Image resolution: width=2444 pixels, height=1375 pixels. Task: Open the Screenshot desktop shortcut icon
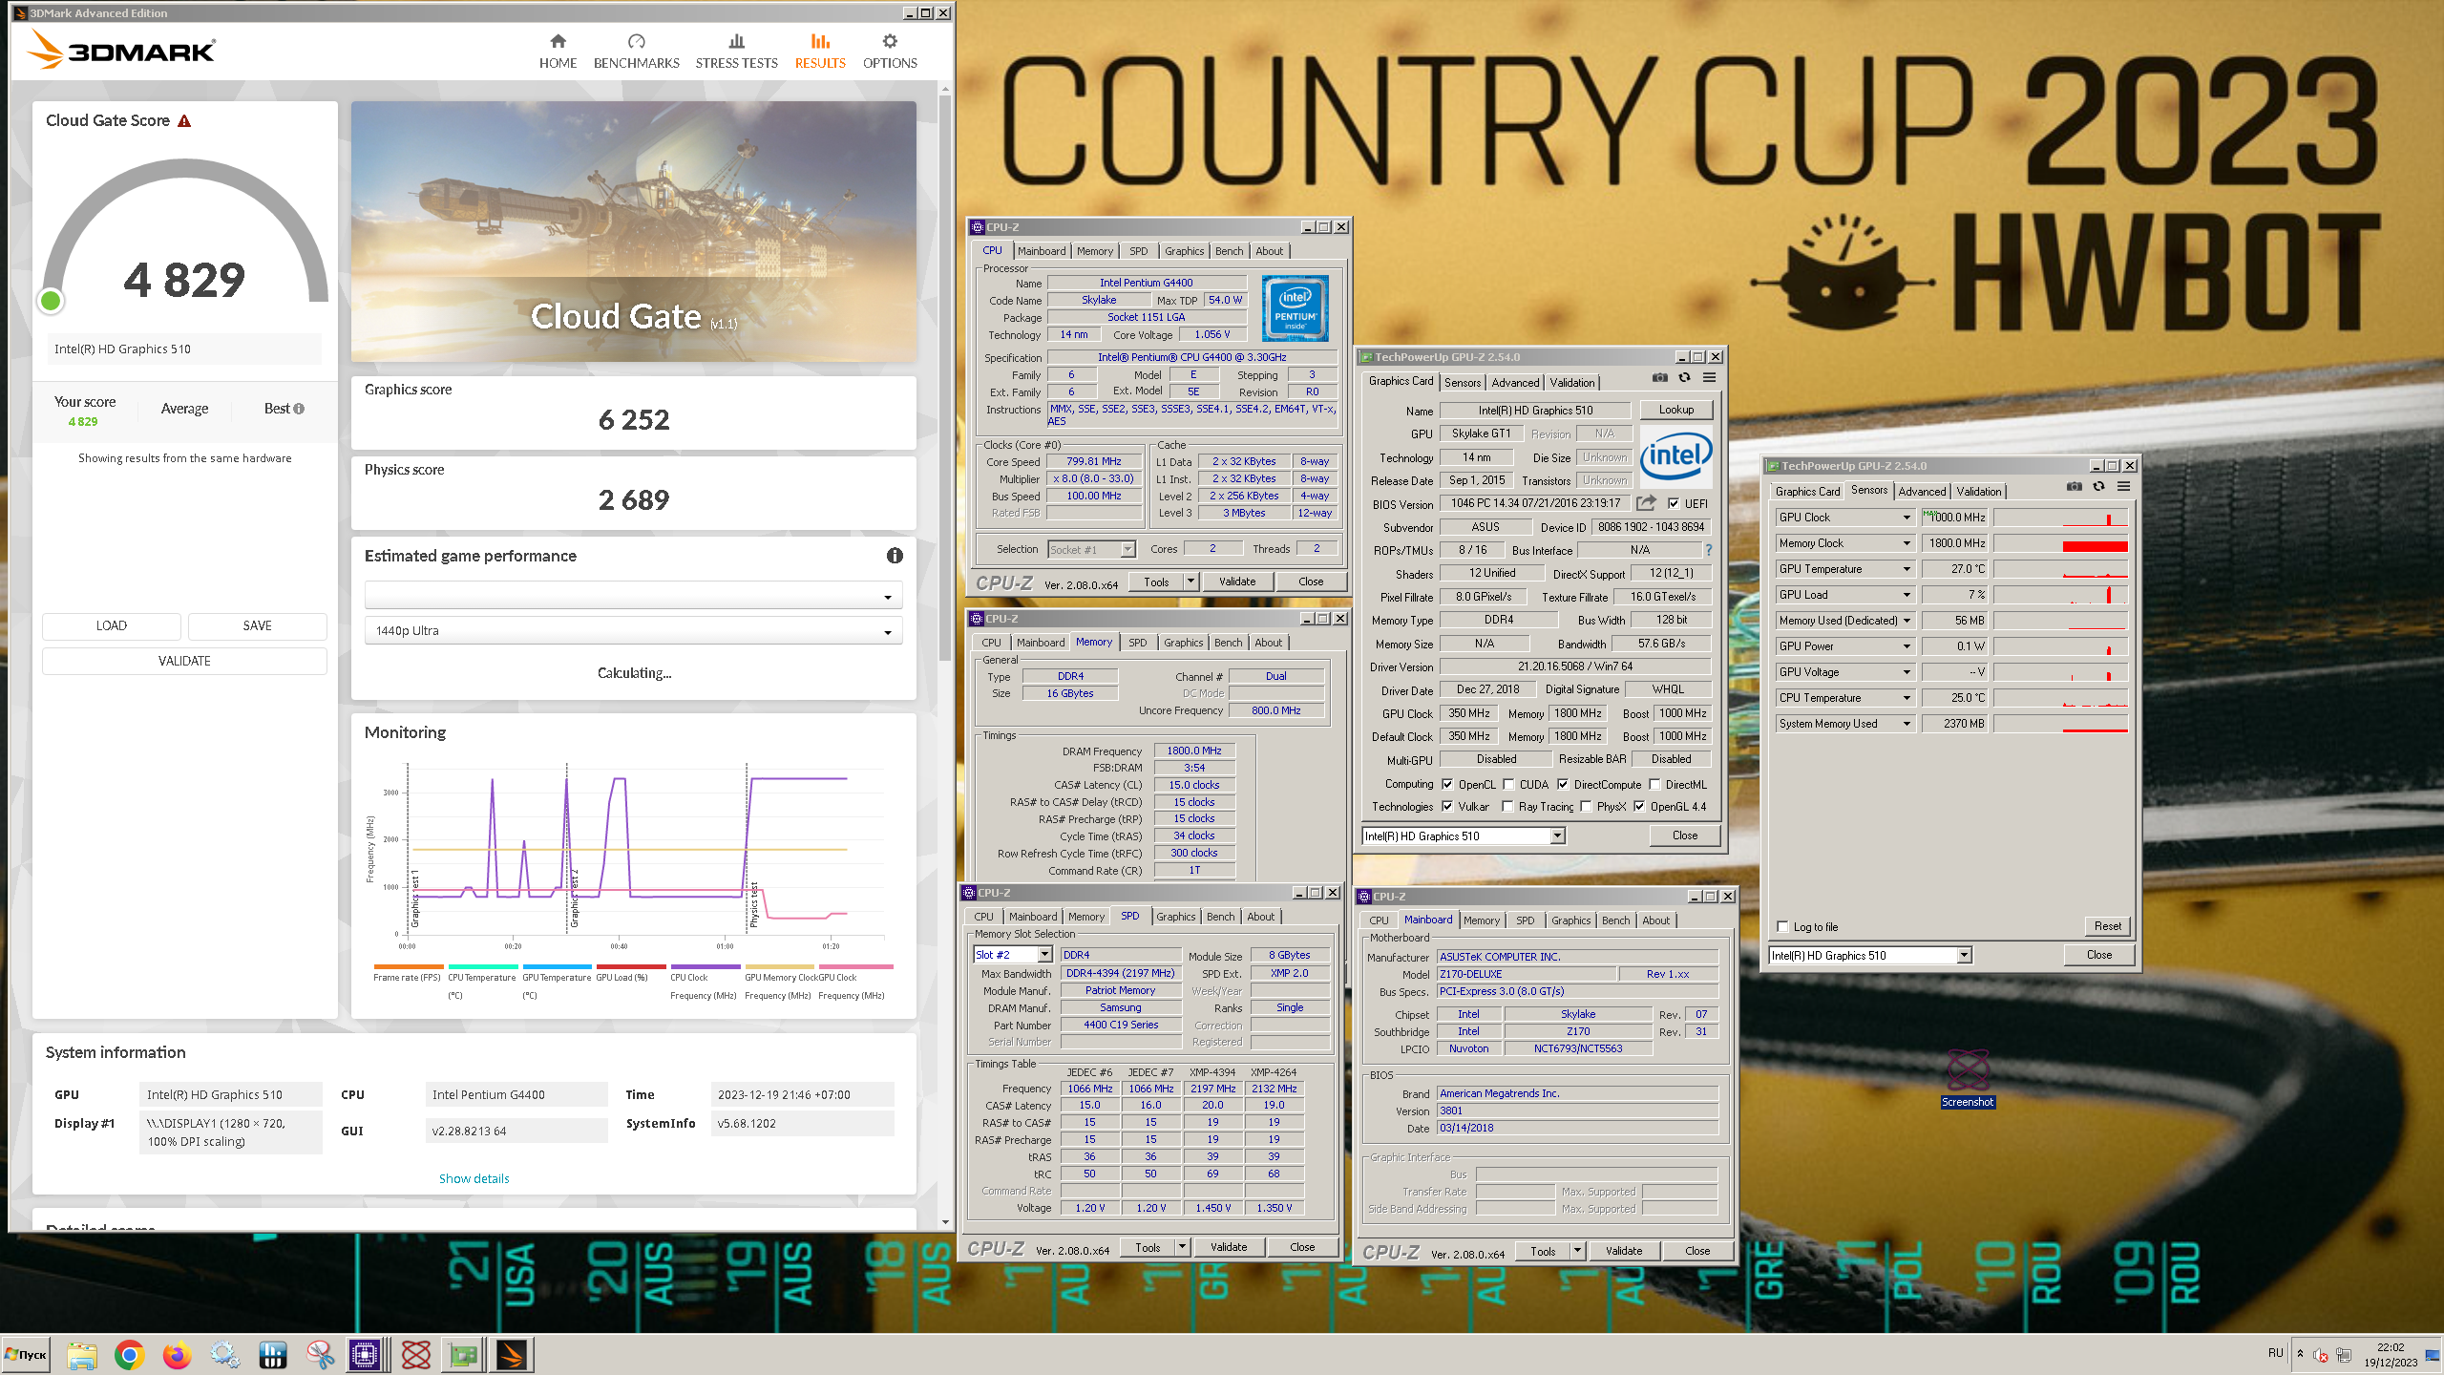[1968, 1077]
